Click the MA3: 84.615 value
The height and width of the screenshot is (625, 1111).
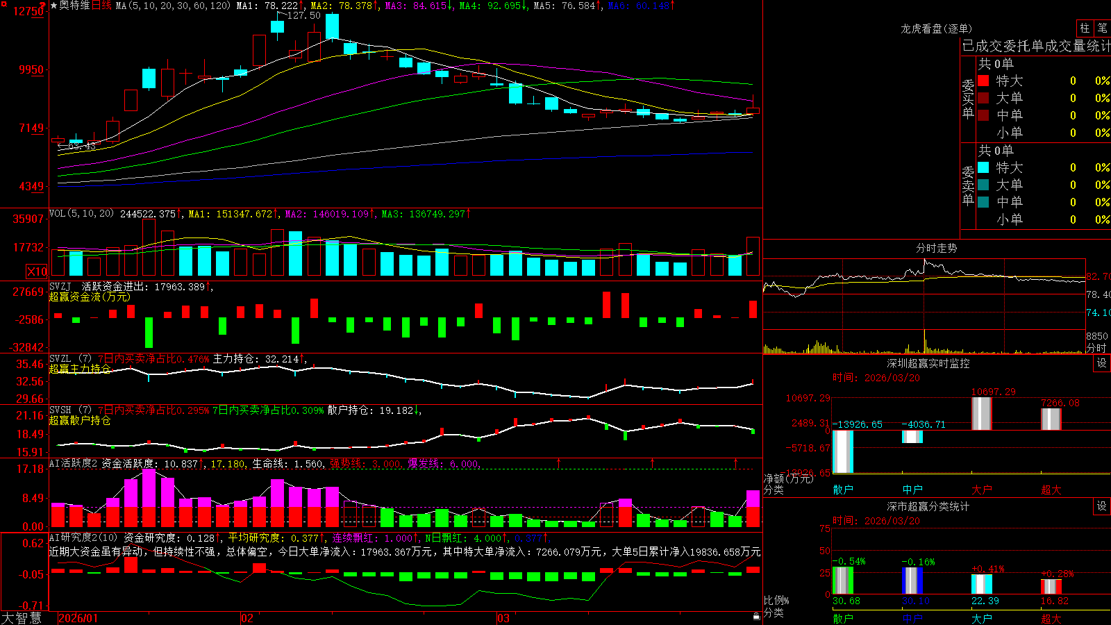coord(415,6)
